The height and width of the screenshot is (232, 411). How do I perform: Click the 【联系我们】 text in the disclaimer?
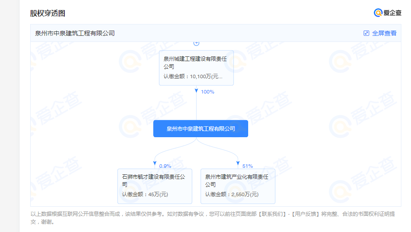click(x=271, y=214)
